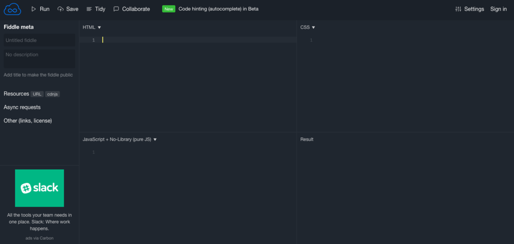Click line 1 in the HTML editor

[x=188, y=40]
